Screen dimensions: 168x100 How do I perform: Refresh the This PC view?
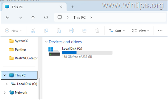coord(46,17)
